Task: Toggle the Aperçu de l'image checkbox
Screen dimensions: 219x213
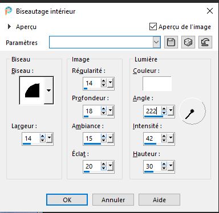Action: coord(153,27)
